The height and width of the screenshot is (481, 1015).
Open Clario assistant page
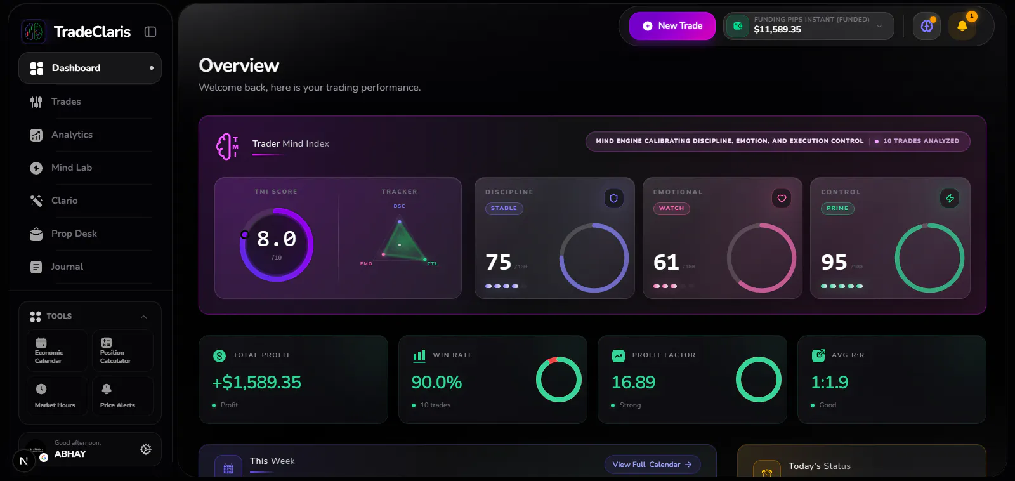(x=90, y=201)
